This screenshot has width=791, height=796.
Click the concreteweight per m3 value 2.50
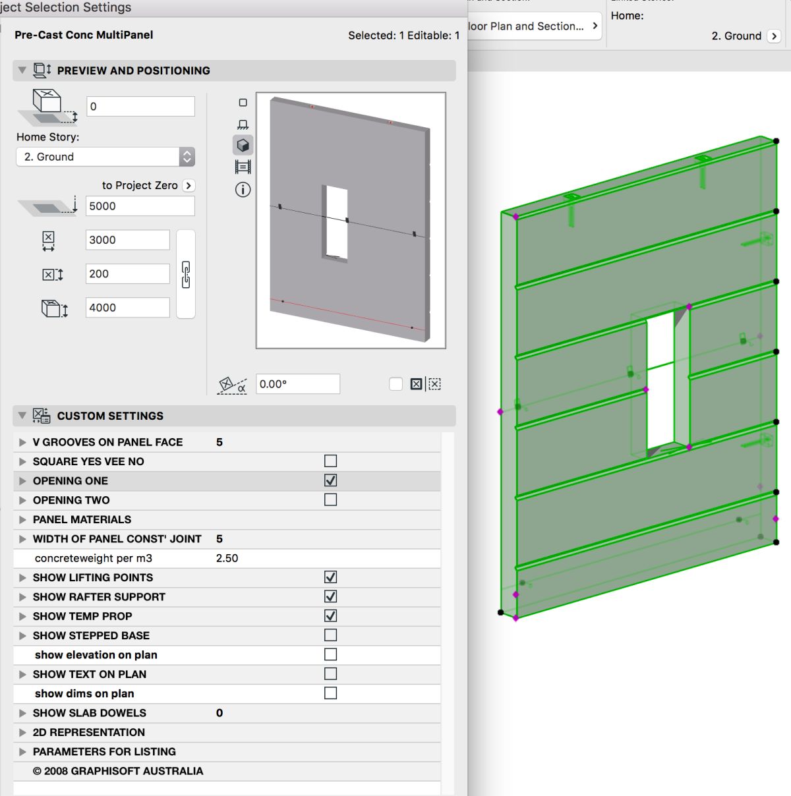227,558
